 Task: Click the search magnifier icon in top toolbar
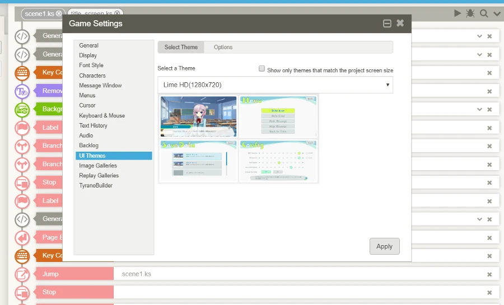pos(484,13)
